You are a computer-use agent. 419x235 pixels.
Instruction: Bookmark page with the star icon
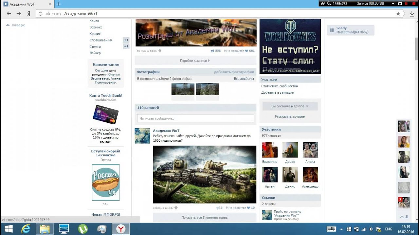click(x=398, y=14)
